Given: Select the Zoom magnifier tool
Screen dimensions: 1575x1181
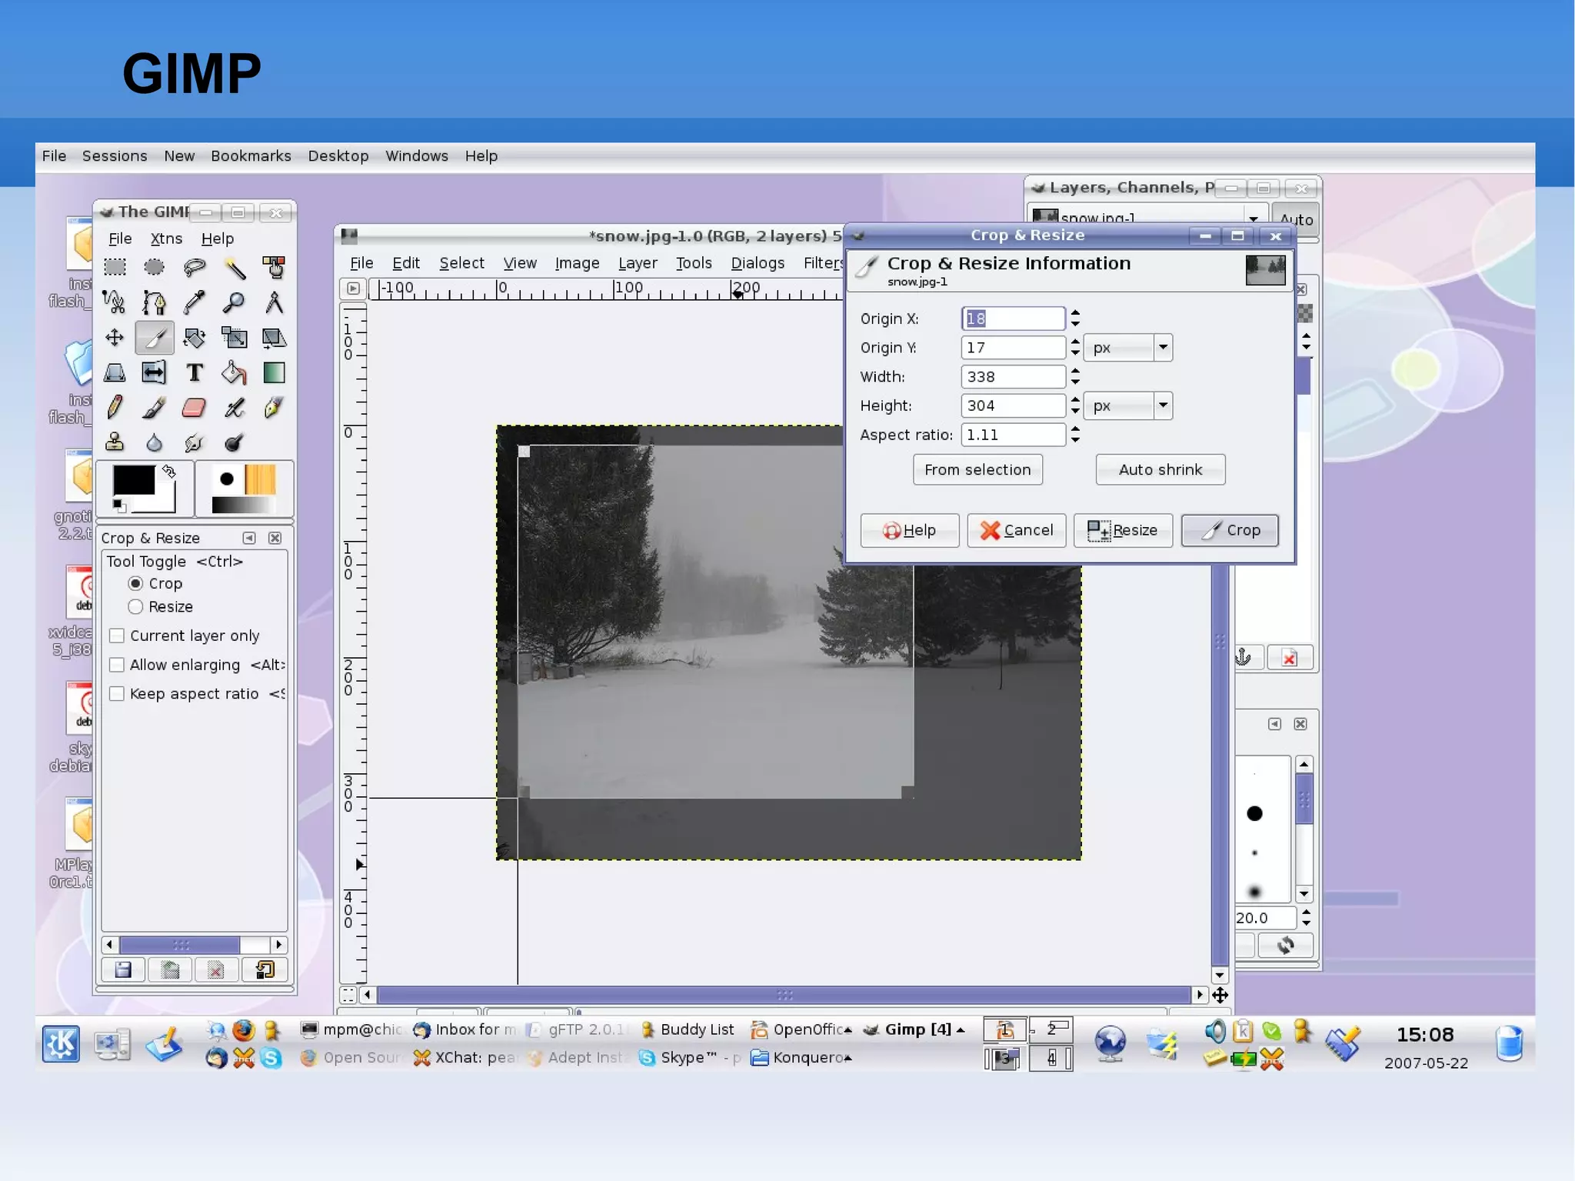Looking at the screenshot, I should click(x=234, y=302).
